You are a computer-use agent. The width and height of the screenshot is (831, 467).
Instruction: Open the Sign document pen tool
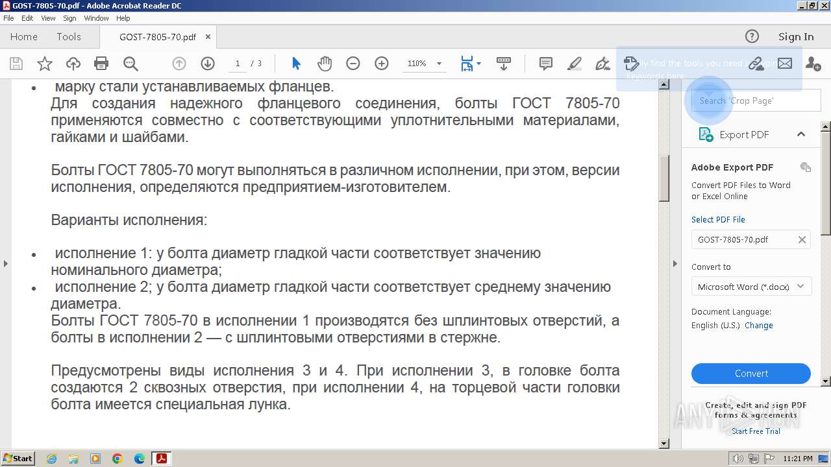(603, 64)
